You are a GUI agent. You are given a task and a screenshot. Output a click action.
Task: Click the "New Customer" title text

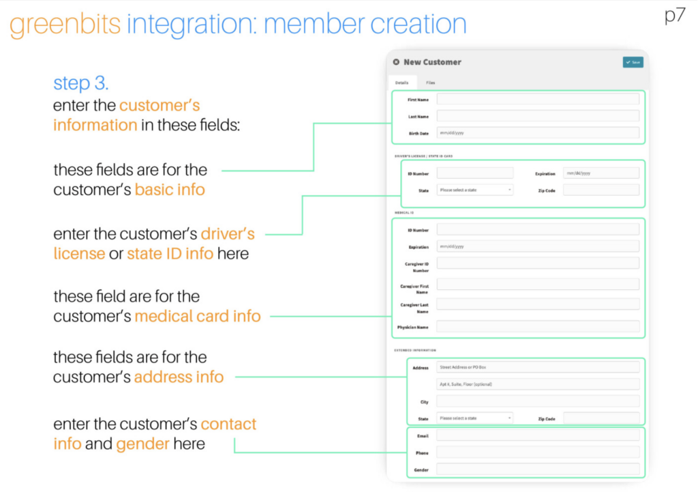[x=432, y=62]
